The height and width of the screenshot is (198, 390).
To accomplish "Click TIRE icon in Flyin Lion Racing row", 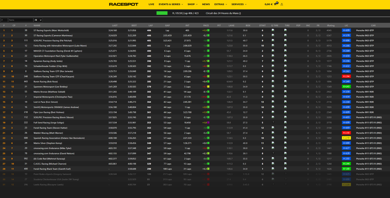I will (x=285, y=112).
